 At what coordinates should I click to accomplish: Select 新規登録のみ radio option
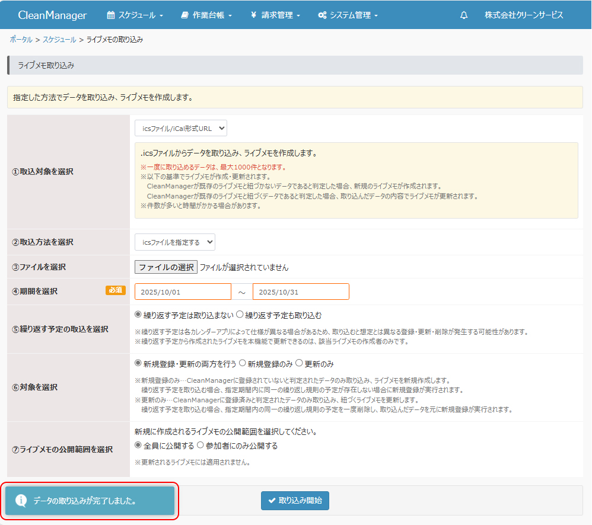[x=243, y=364]
